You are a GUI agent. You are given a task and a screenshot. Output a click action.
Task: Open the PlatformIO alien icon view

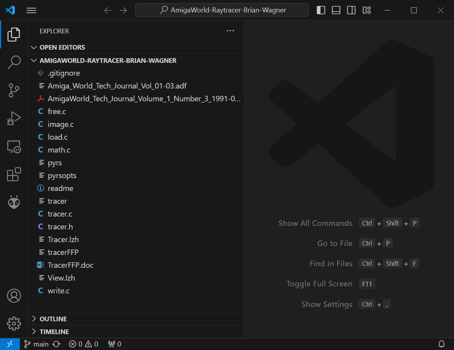(x=14, y=202)
